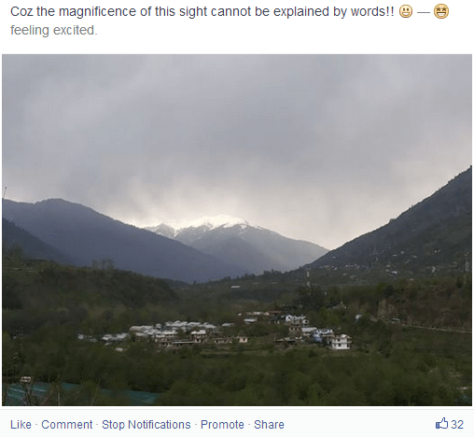The height and width of the screenshot is (437, 474).
Task: Open the list of 32 likes
Action: tap(457, 425)
